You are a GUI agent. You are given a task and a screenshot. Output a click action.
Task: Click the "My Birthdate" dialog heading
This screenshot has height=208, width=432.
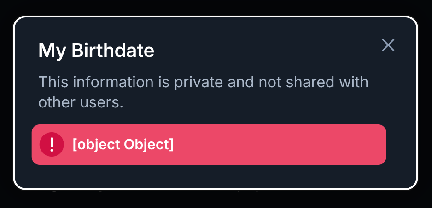tap(96, 51)
